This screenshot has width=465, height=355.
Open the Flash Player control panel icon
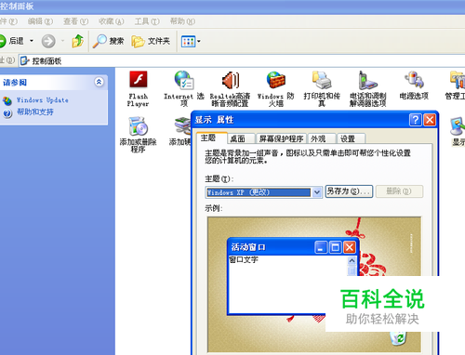pos(139,88)
